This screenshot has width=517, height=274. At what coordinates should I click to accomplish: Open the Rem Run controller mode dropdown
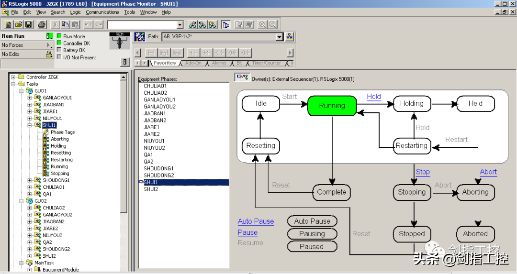click(x=49, y=36)
